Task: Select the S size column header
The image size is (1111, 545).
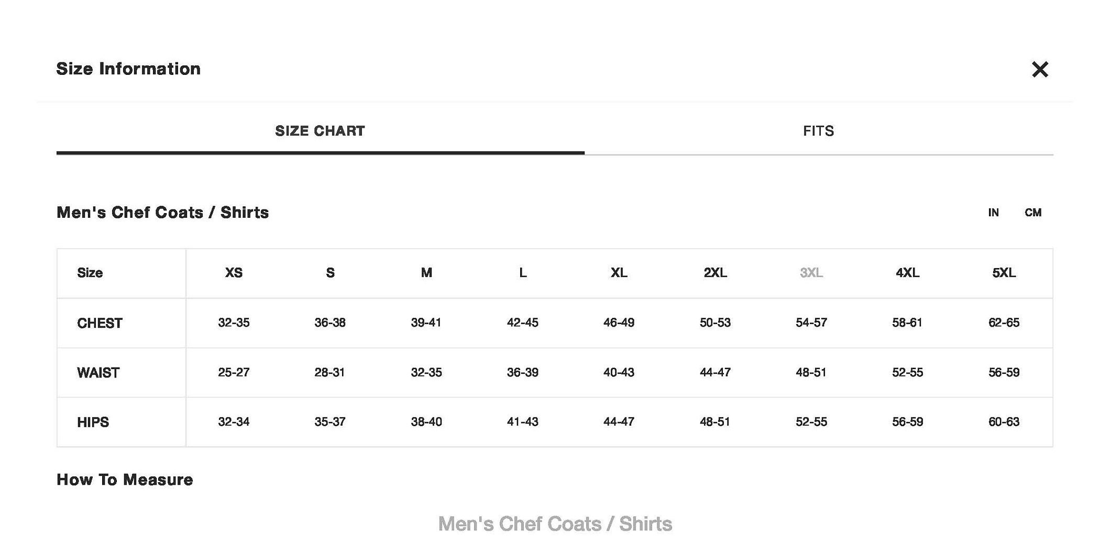Action: click(330, 273)
